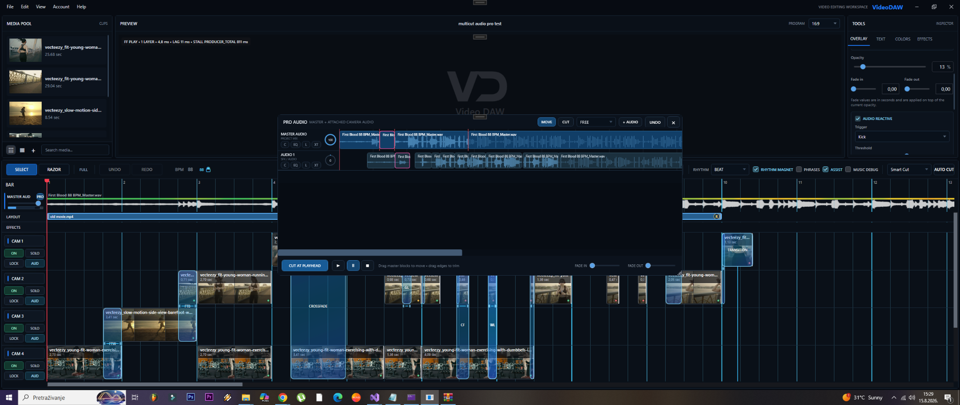Screen dimensions: 960x405
Task: Switch media pool to list view icon
Action: [x=11, y=150]
